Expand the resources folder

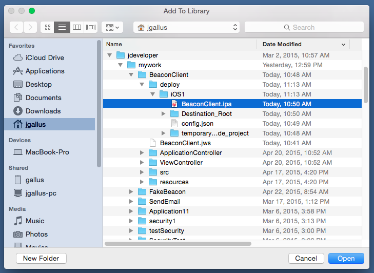142,182
